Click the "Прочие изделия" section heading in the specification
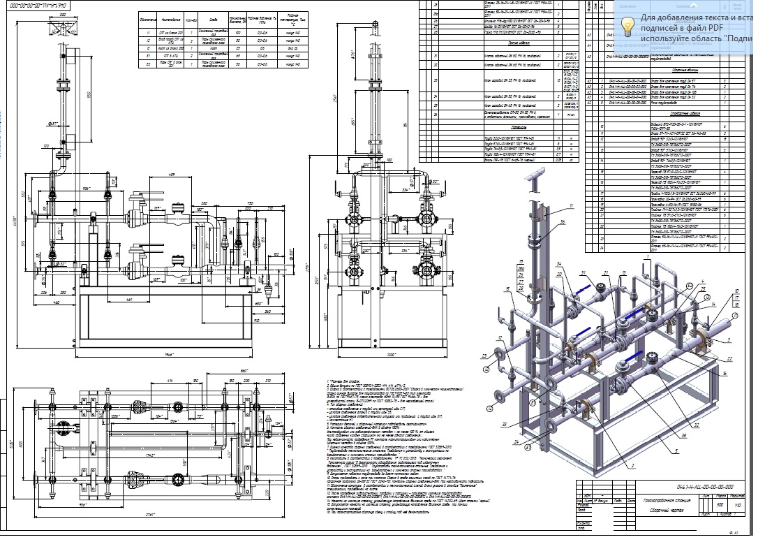Image resolution: width=765 pixels, height=542 pixels. click(519, 43)
